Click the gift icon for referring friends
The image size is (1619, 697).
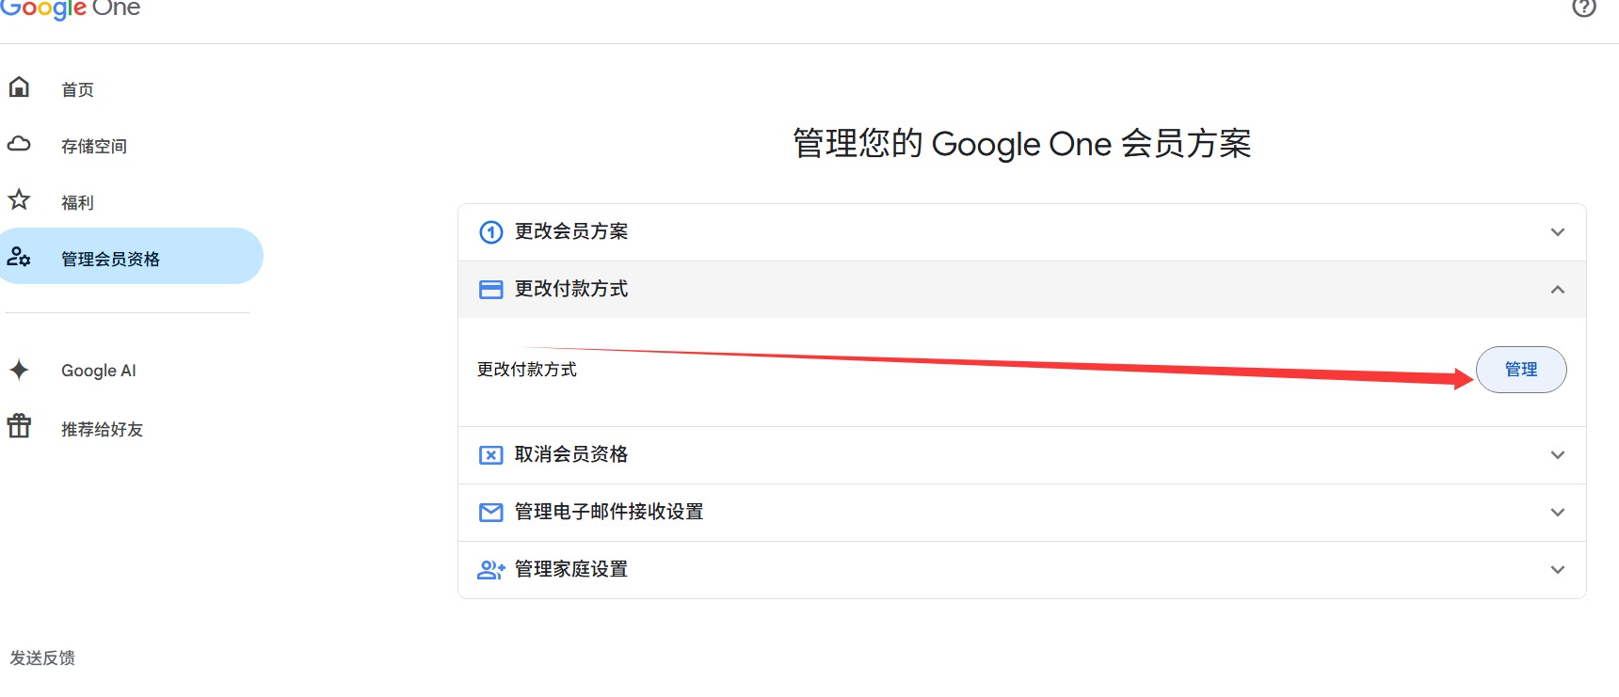(19, 426)
